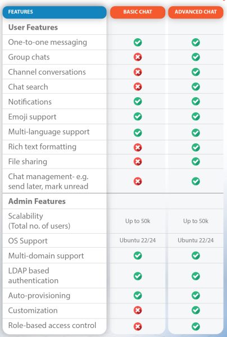Select the BASIC CHAT column header
This screenshot has height=337, width=227.
point(138,12)
